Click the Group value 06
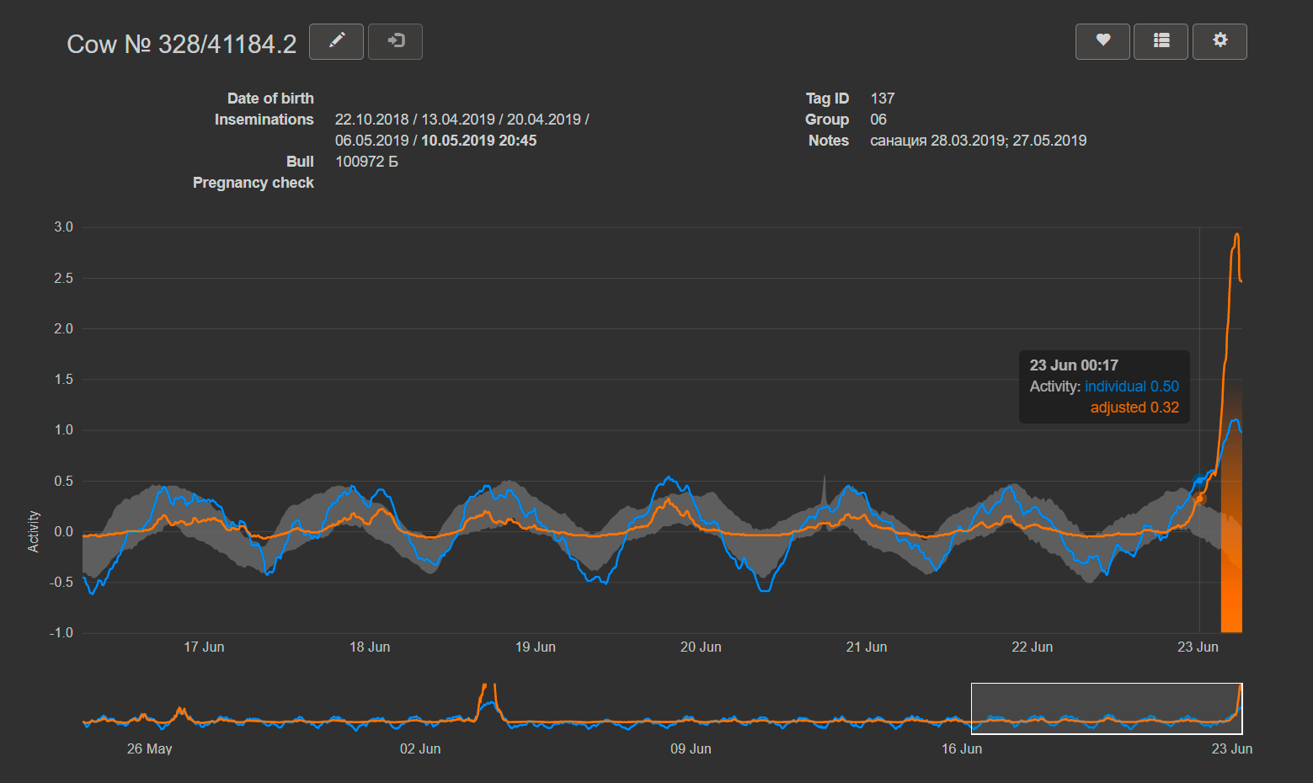Viewport: 1313px width, 783px height. tap(878, 120)
